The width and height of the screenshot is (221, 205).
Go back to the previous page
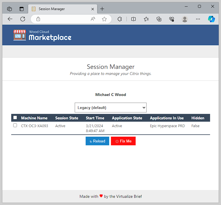(x=10, y=19)
